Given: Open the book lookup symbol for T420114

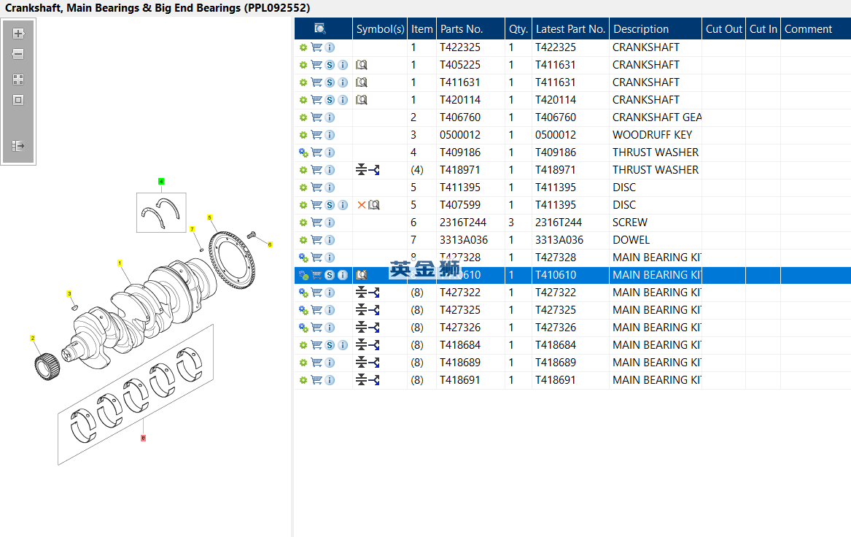Looking at the screenshot, I should pos(362,100).
